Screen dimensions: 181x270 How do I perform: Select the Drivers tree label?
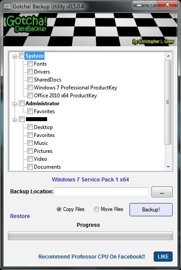42,72
